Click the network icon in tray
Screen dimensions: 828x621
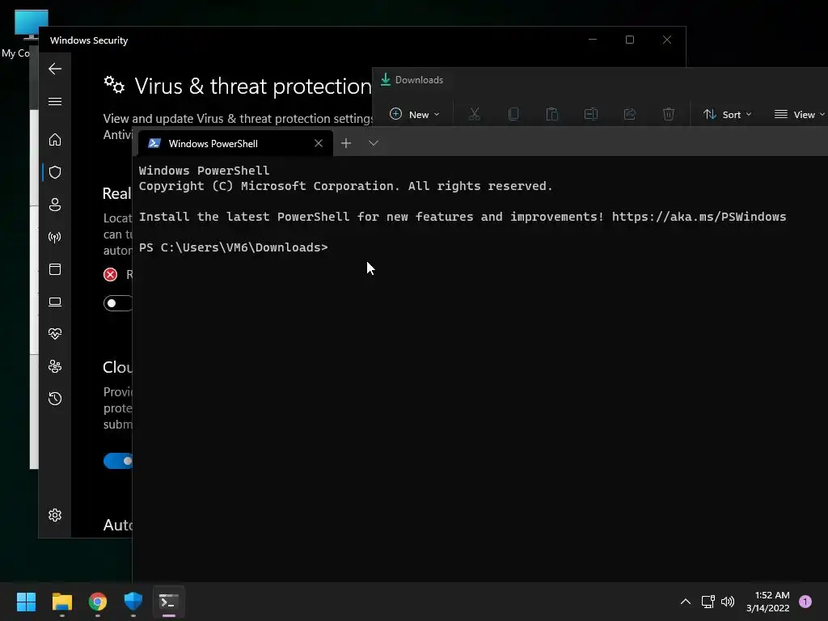pyautogui.click(x=708, y=602)
